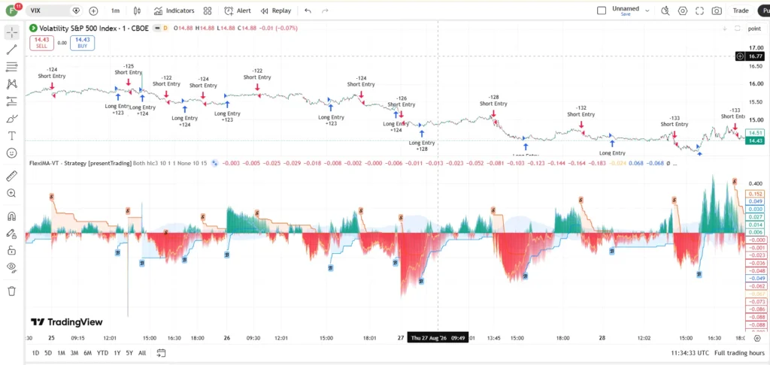Image resolution: width=770 pixels, height=365 pixels.
Task: Open the layout setup square icon
Action: point(601,11)
